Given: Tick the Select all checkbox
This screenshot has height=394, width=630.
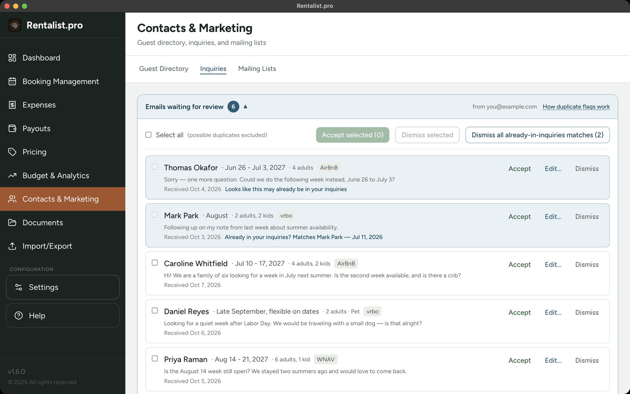Looking at the screenshot, I should (x=148, y=135).
